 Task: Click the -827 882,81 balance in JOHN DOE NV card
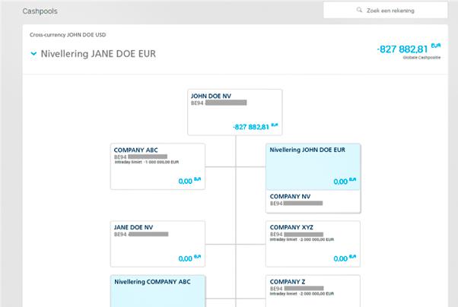click(x=250, y=126)
